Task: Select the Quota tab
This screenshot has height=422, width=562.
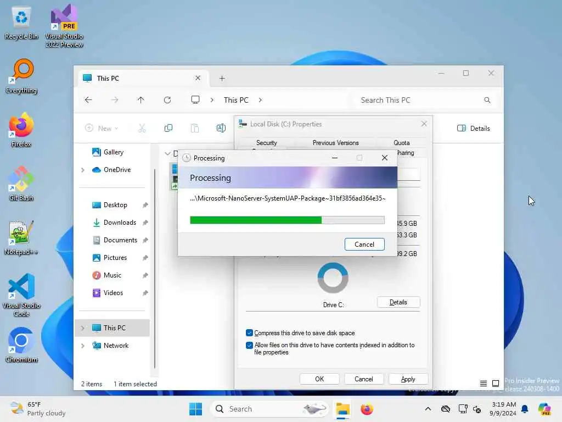Action: tap(401, 142)
